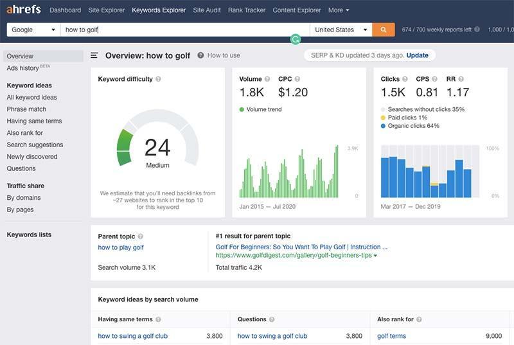Open Having same terms help icon

click(x=158, y=319)
